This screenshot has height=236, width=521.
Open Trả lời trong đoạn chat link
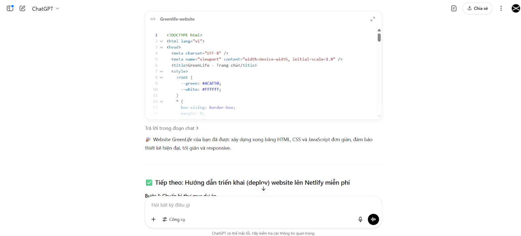coord(172,128)
